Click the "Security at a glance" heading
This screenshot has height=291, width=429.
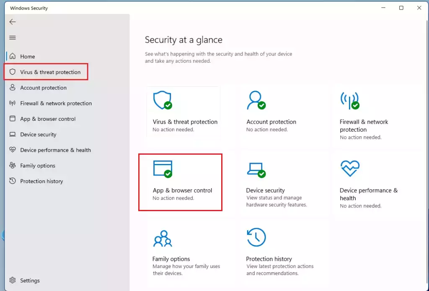click(x=183, y=40)
